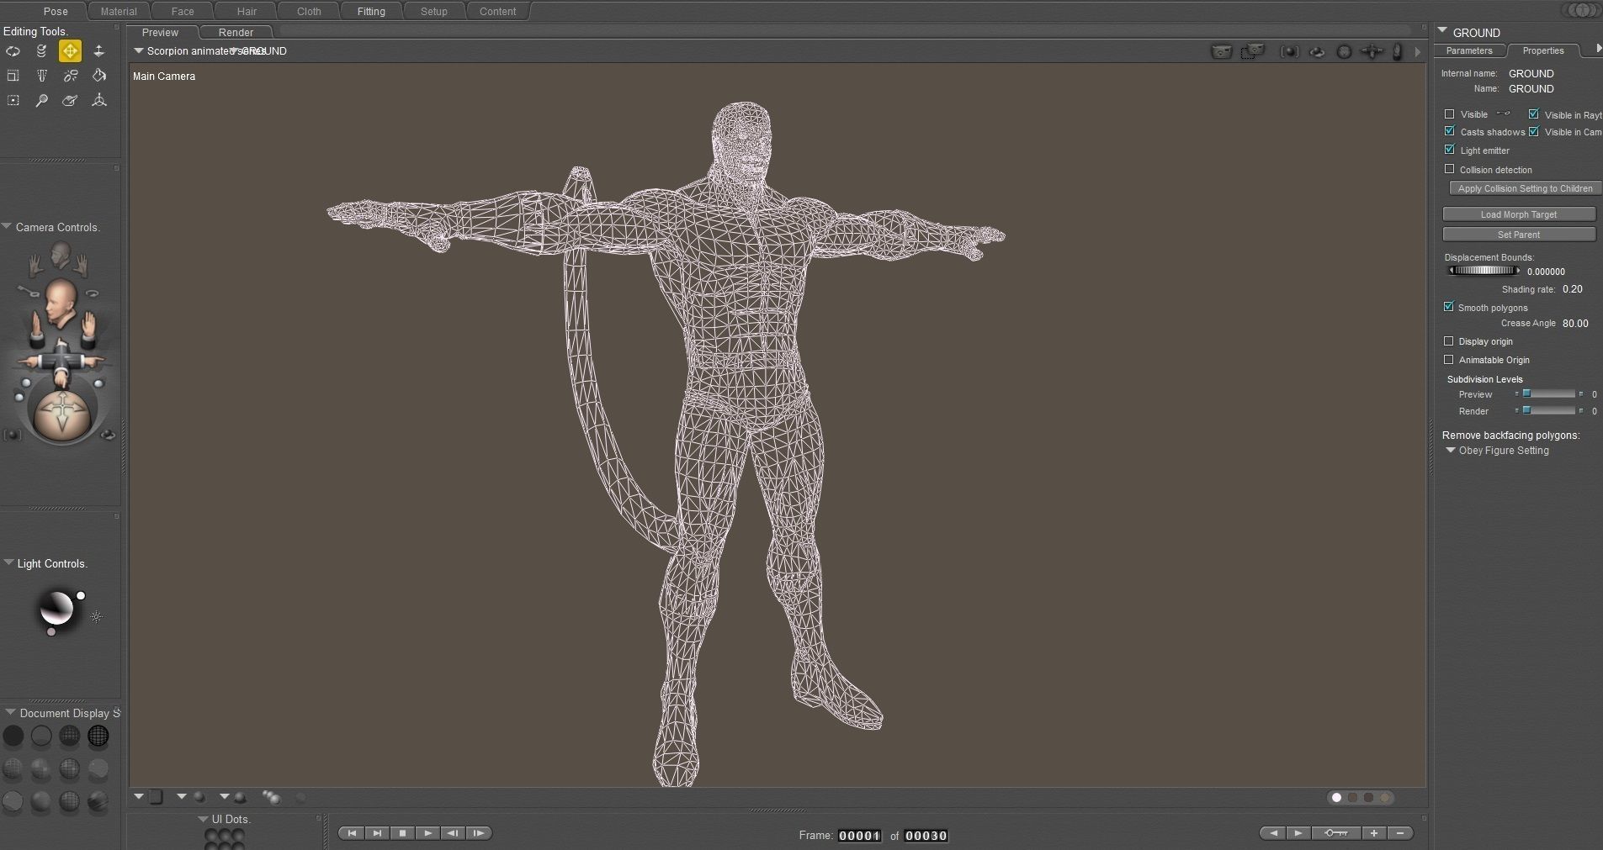Screen dimensions: 1603x850
Task: Select the Color paint bucket tool
Action: (x=98, y=76)
